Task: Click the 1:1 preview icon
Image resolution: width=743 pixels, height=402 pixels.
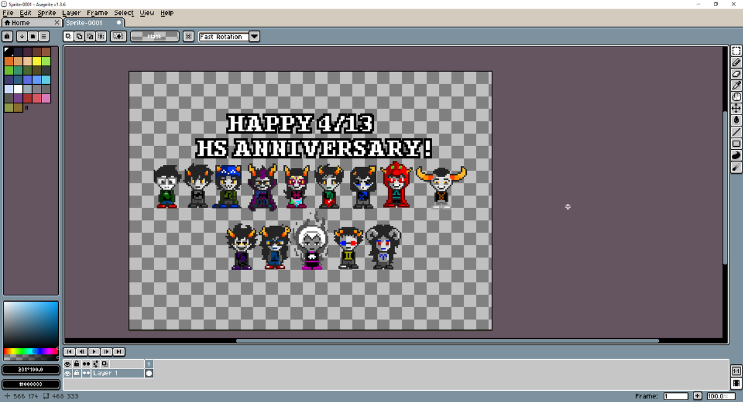Action: (x=736, y=371)
